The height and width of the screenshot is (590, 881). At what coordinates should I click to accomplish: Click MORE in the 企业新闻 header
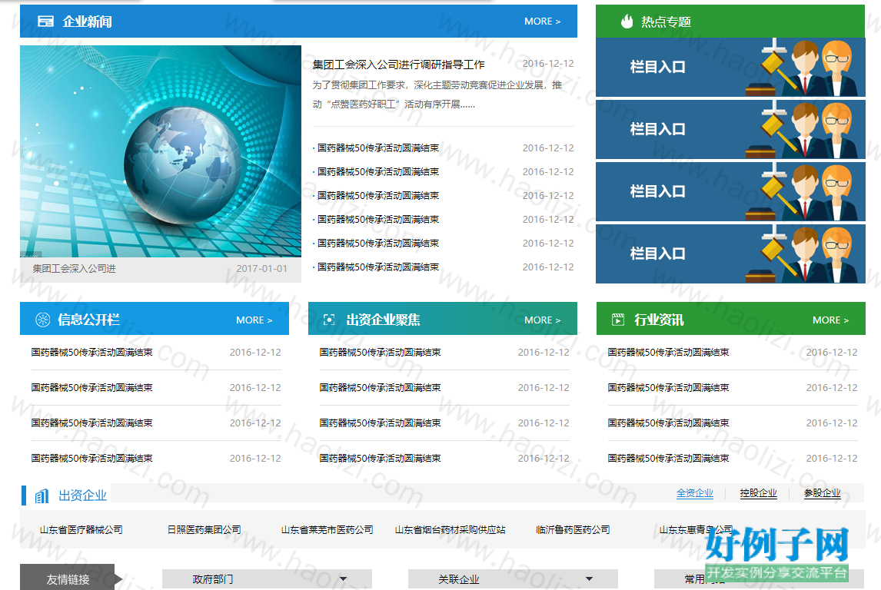tap(542, 22)
